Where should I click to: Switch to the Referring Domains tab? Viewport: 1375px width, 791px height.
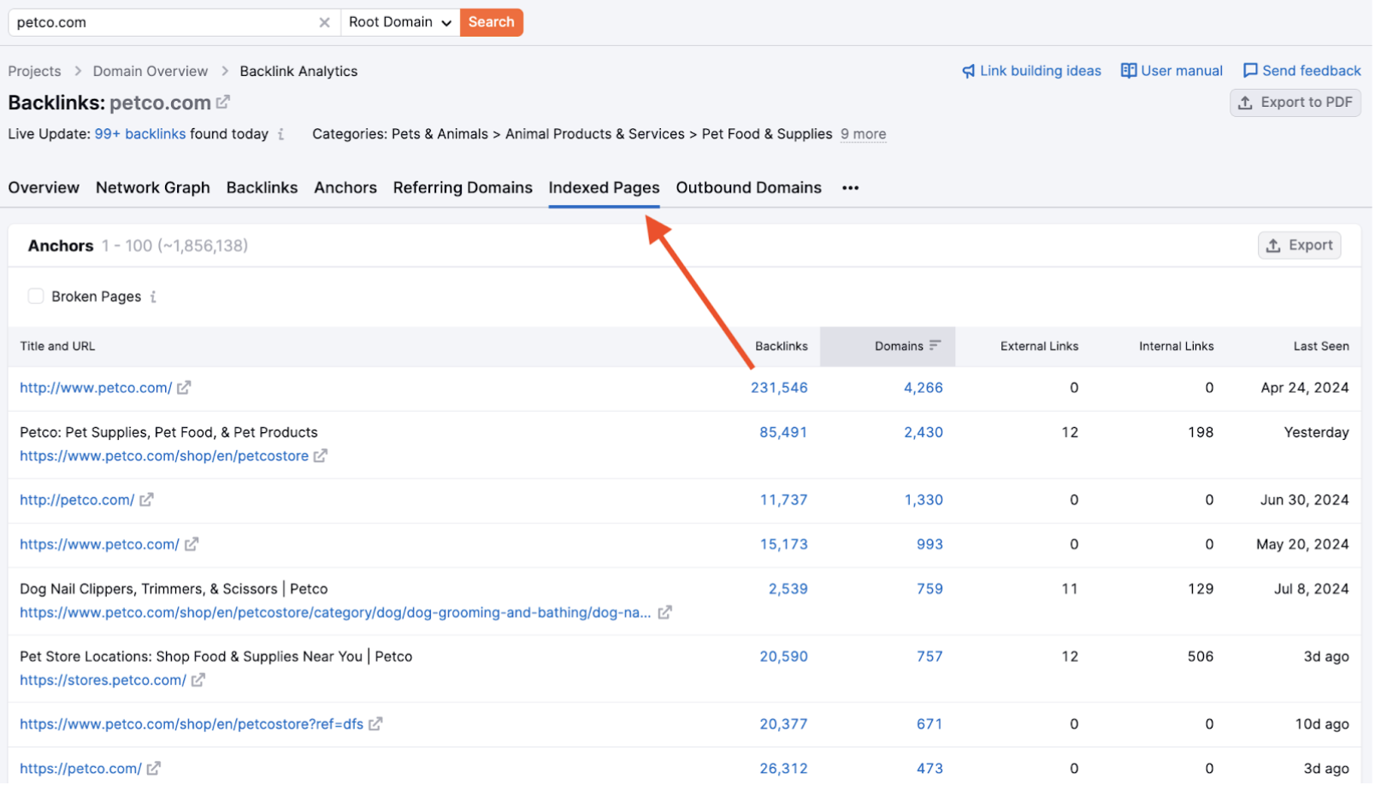click(x=463, y=188)
